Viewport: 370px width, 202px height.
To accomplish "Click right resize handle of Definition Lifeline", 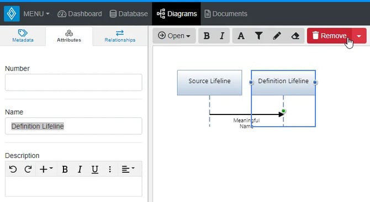I will (x=315, y=82).
